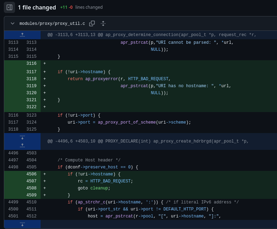
Task: Select added line number 3122
Action: (x=31, y=107)
